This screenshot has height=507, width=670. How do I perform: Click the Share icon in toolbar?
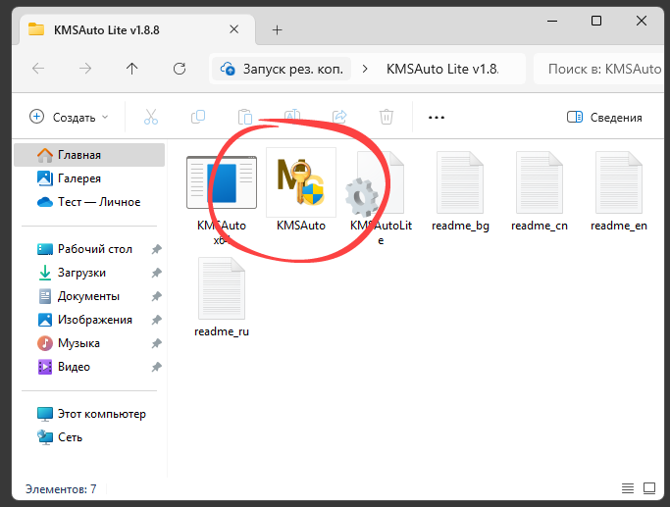(x=340, y=117)
